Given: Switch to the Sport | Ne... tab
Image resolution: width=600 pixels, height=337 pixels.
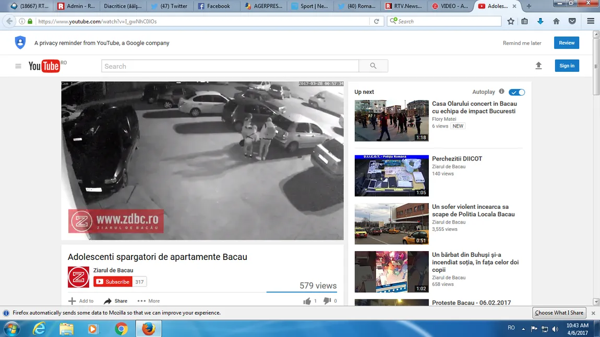Looking at the screenshot, I should tap(309, 6).
